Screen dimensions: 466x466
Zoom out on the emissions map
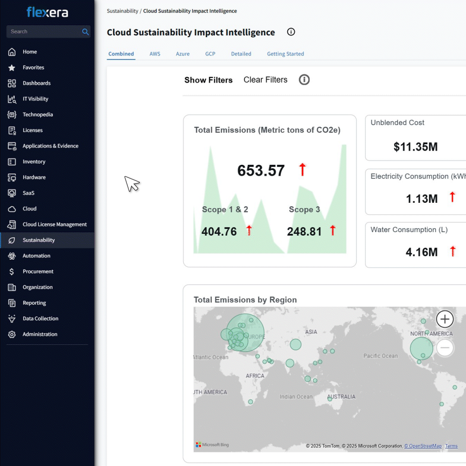point(445,347)
